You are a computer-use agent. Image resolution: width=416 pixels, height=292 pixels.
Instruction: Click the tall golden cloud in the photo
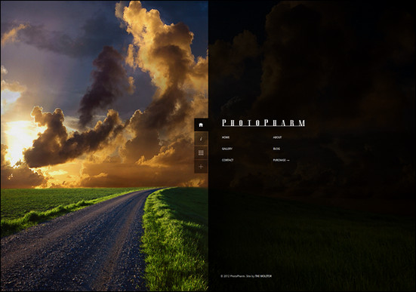[159, 53]
